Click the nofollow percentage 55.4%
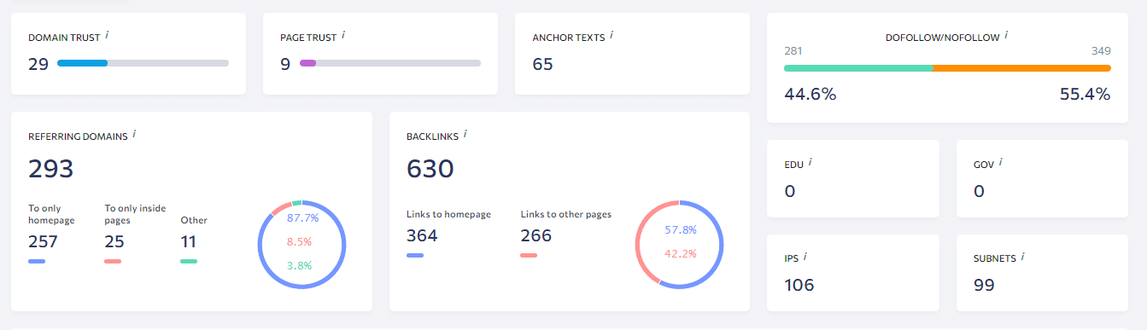 (1086, 94)
